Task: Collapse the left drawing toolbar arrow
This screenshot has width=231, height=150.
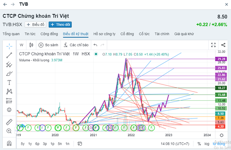Action: (15, 130)
